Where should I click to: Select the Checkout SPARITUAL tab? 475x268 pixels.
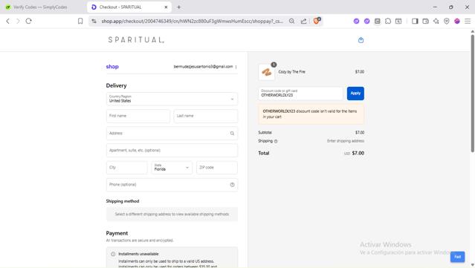(x=129, y=7)
